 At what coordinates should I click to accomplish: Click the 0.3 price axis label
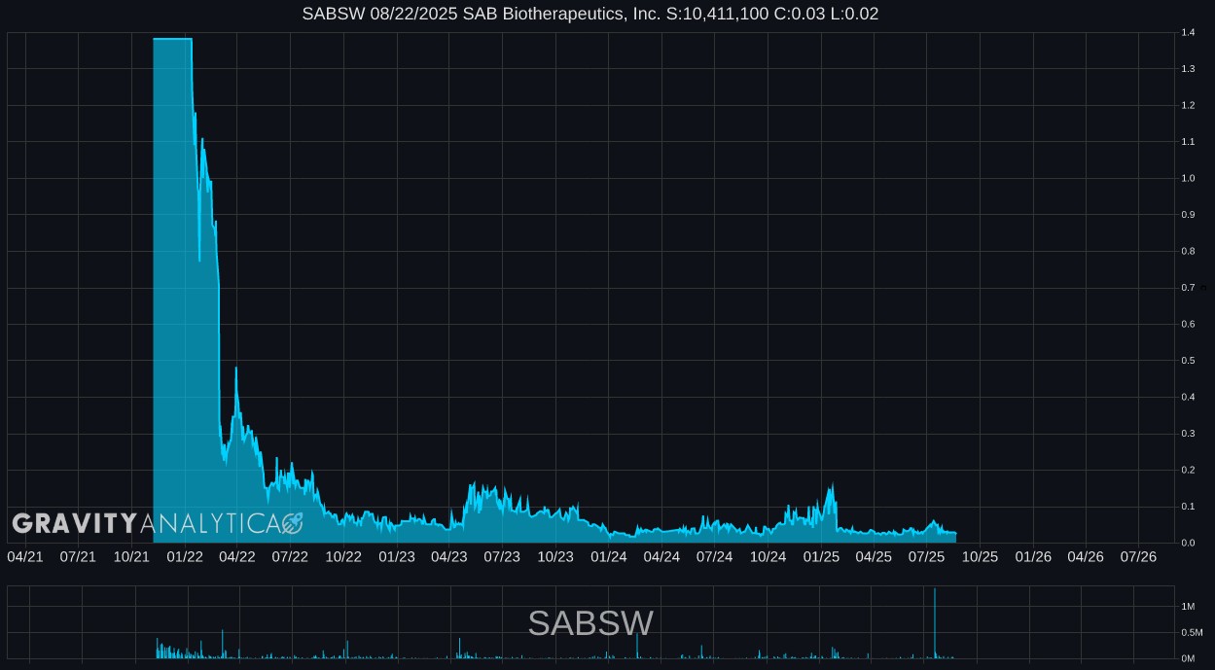pyautogui.click(x=1188, y=434)
